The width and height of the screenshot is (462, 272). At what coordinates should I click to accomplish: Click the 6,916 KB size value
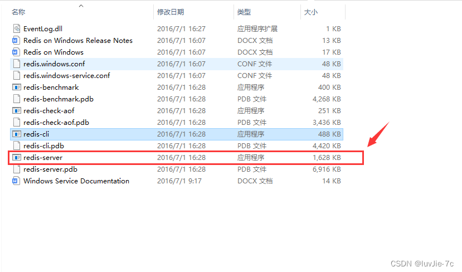point(327,169)
